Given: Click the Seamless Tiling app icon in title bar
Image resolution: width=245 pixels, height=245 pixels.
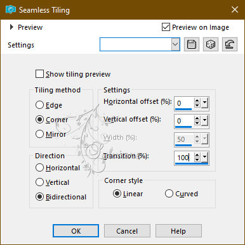Looking at the screenshot, I should [x=11, y=10].
